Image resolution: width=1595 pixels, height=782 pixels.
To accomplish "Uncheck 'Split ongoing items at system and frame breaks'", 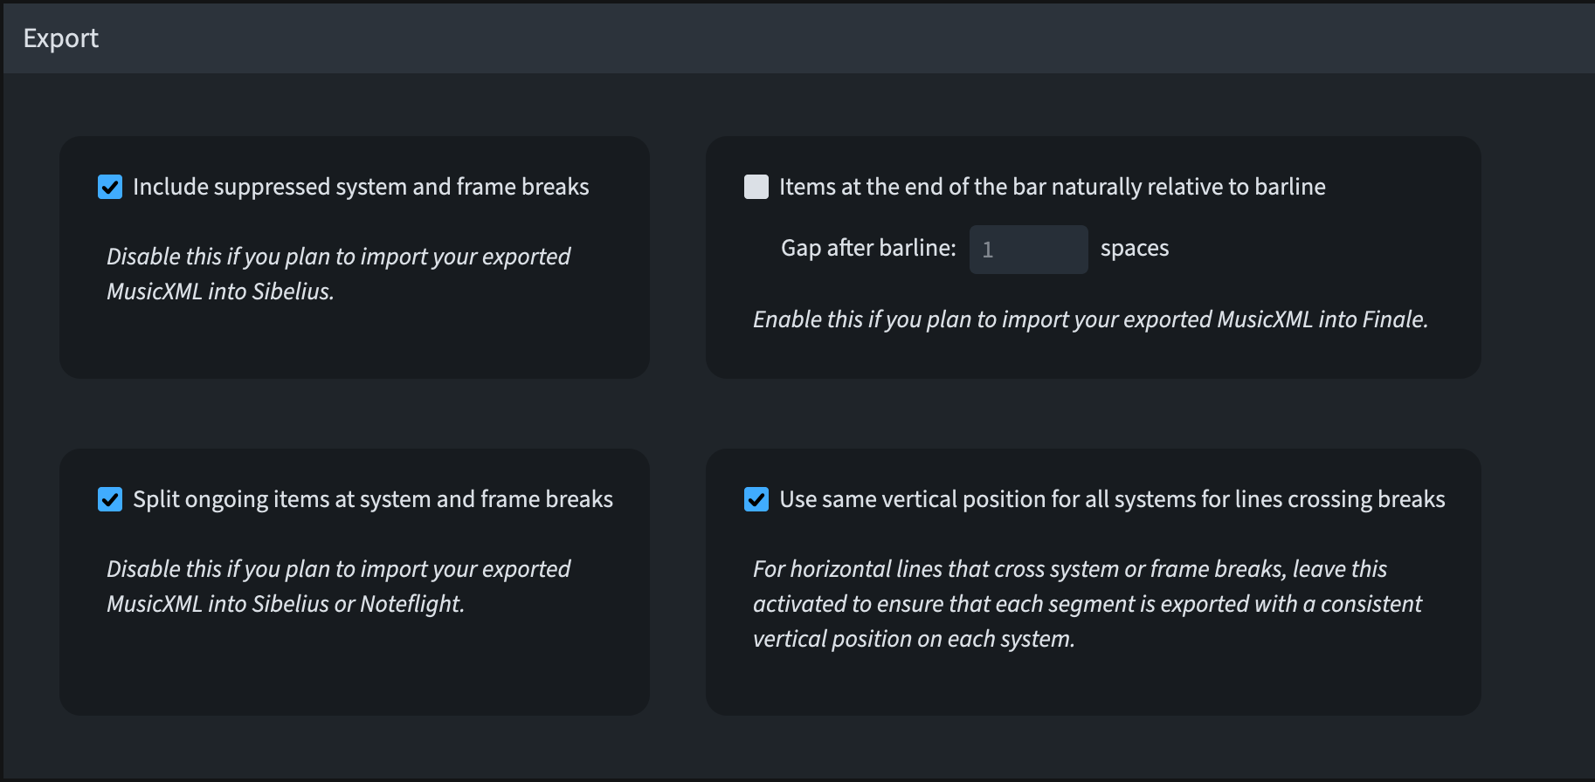I will tap(109, 499).
